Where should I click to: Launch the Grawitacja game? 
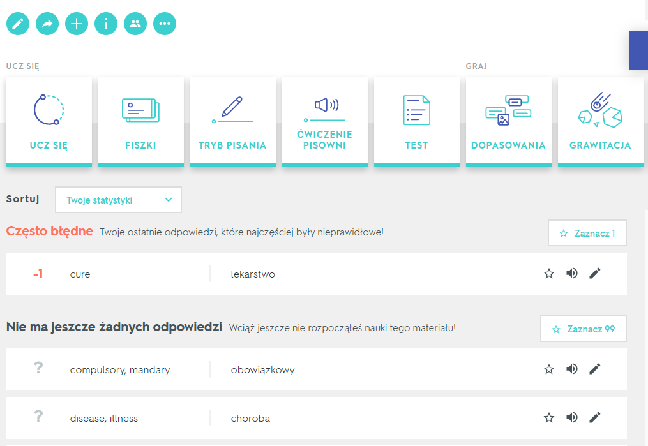coord(600,121)
